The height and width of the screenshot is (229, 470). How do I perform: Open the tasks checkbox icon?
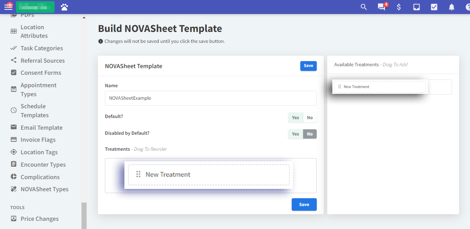(x=434, y=7)
